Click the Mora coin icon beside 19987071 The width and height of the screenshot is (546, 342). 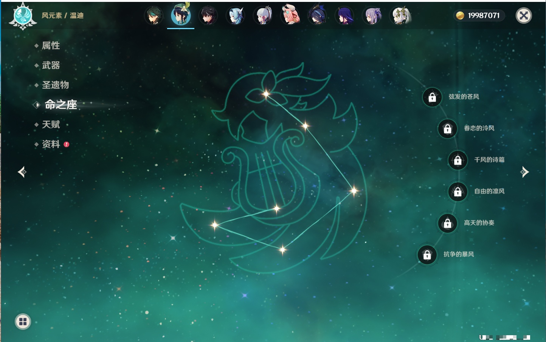[460, 15]
